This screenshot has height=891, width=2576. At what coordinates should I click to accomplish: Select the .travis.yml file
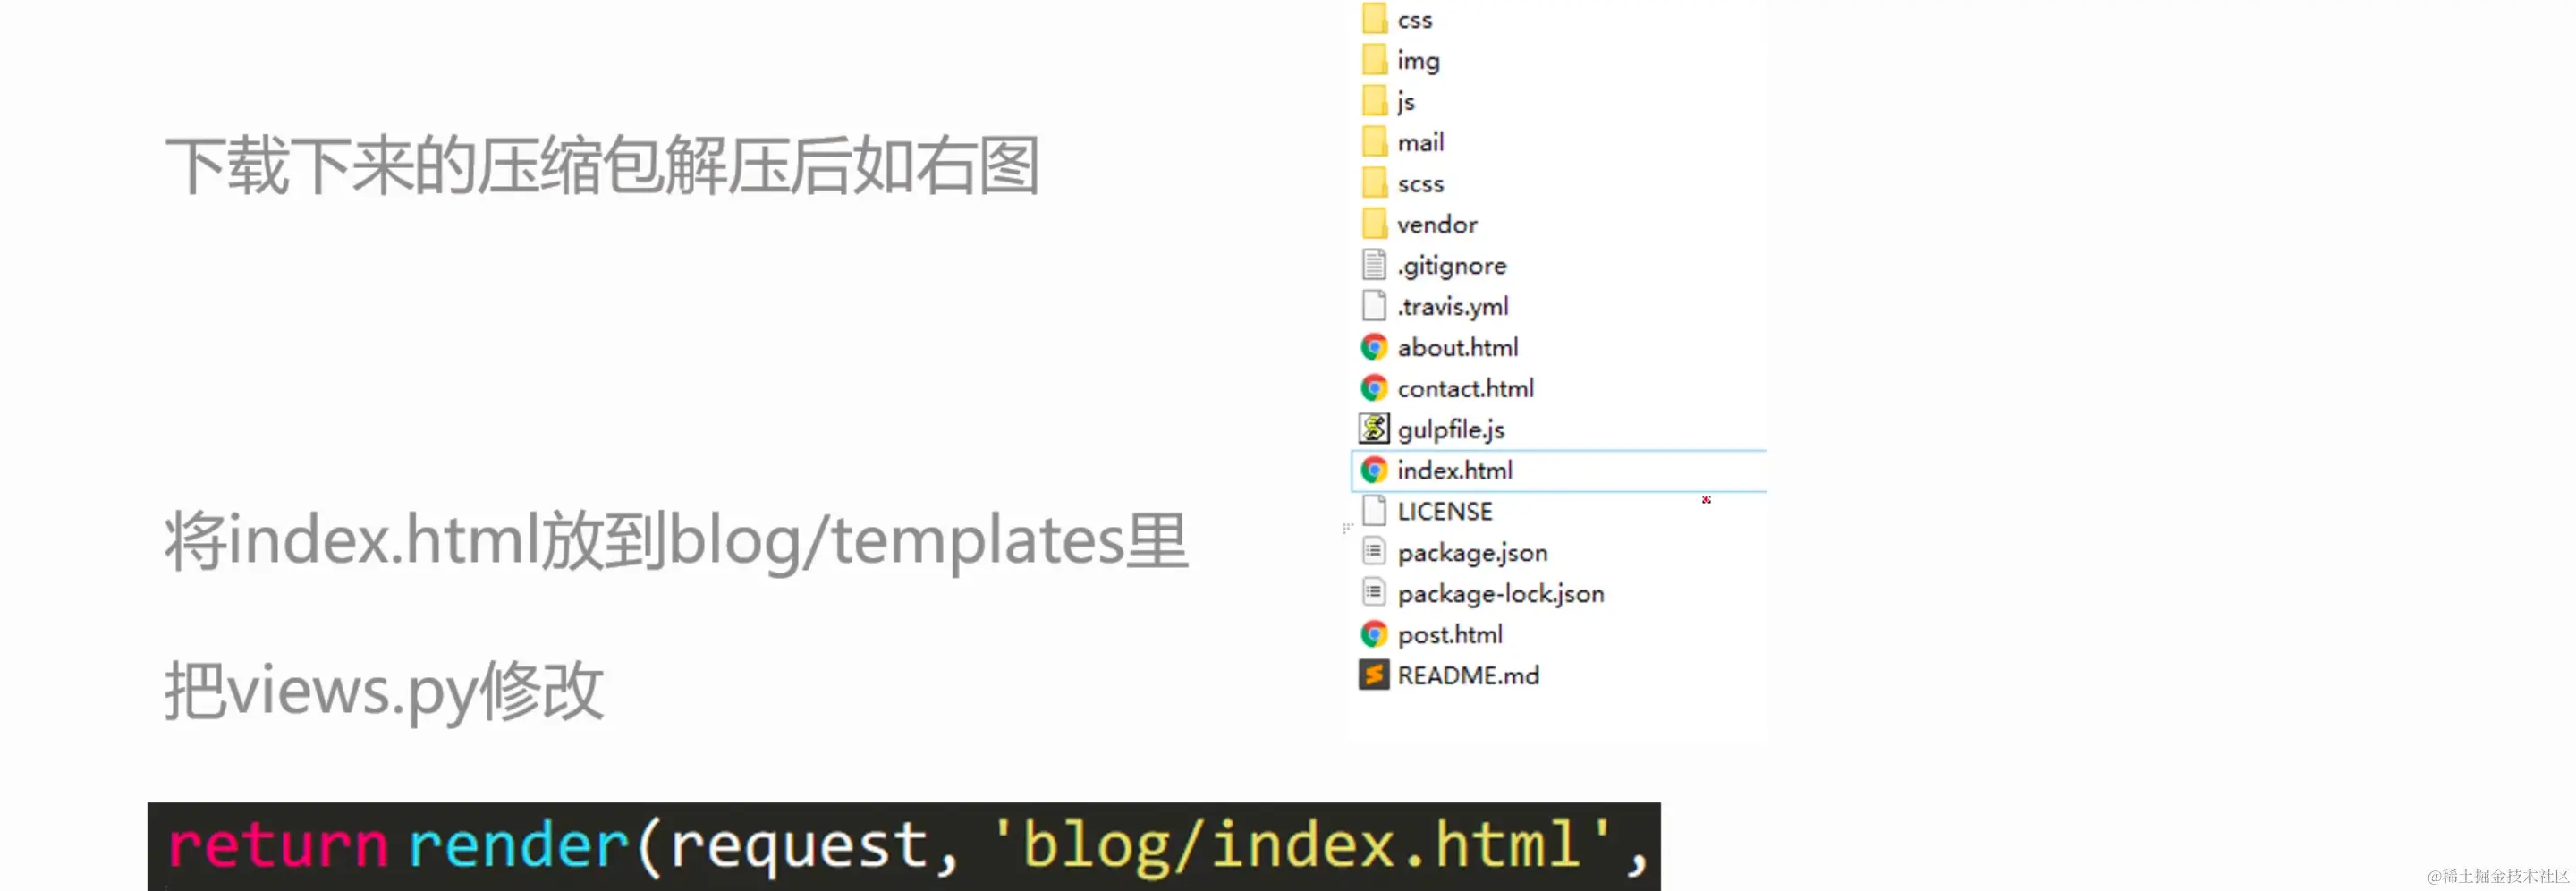click(x=1453, y=306)
